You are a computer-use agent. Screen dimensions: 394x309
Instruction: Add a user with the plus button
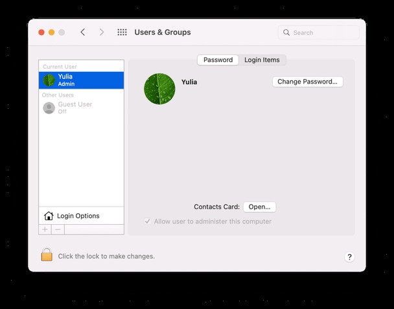click(x=45, y=229)
